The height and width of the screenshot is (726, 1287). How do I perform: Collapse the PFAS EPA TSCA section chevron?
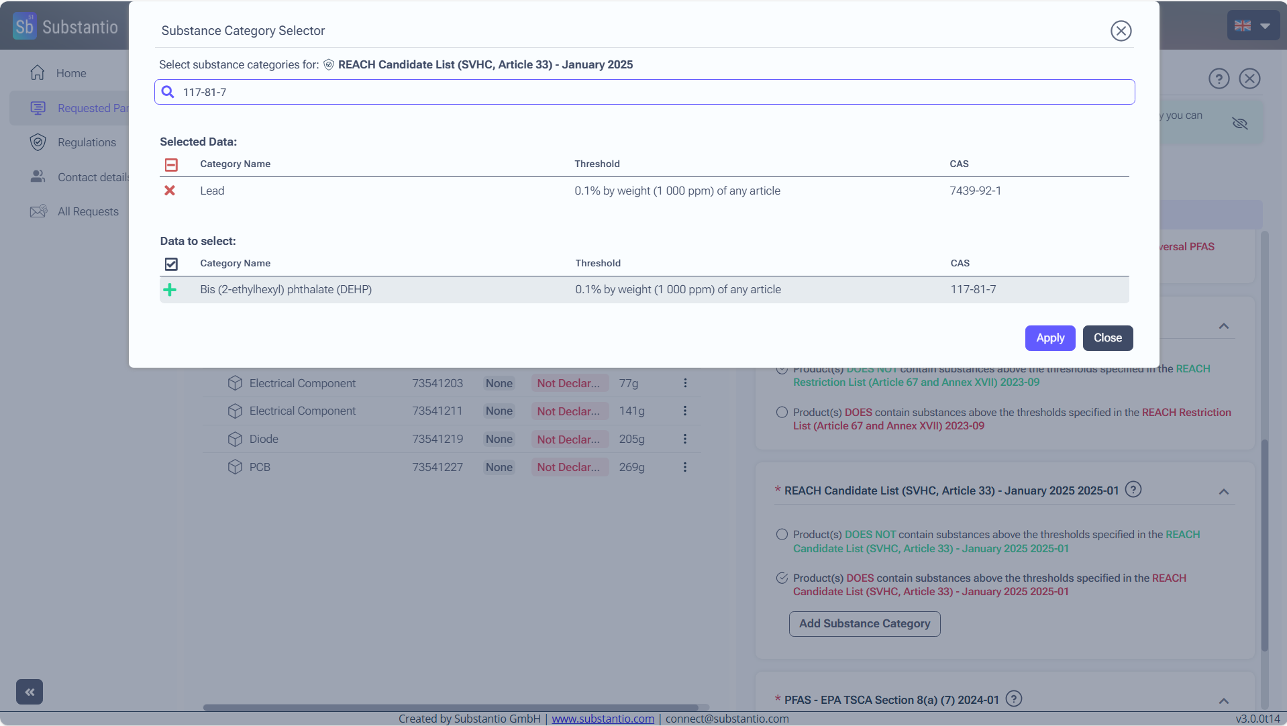coord(1224,701)
